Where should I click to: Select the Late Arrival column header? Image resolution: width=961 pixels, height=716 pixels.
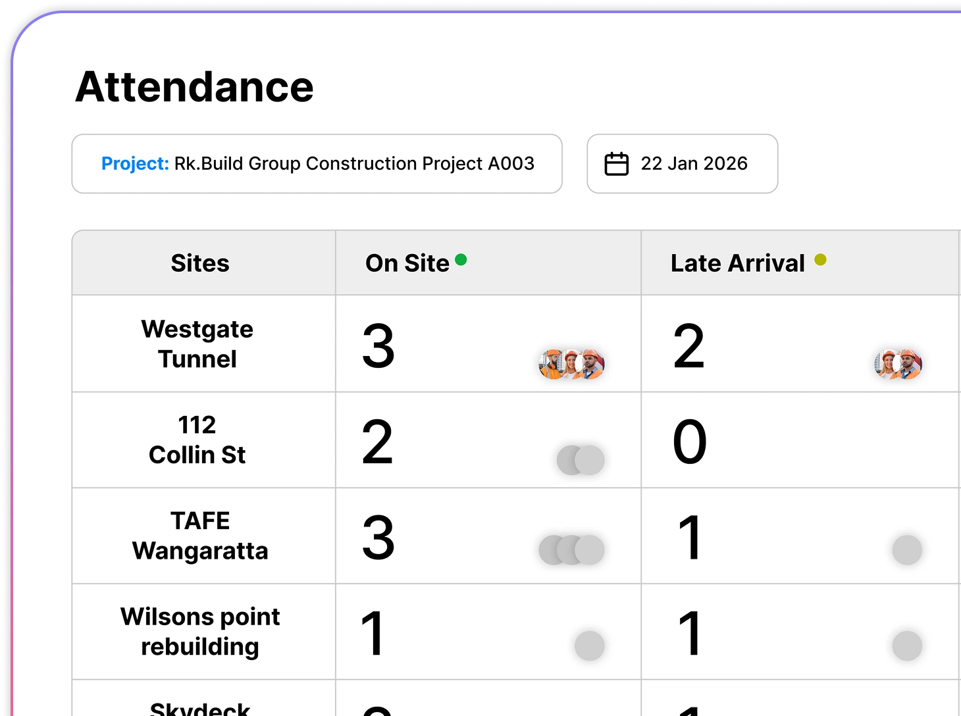(737, 263)
